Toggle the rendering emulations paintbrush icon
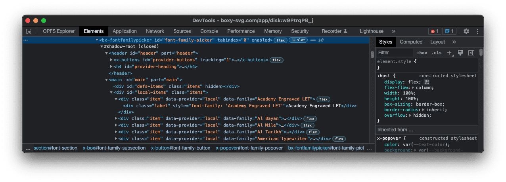Viewport: 506px width, 182px height. coord(460,53)
